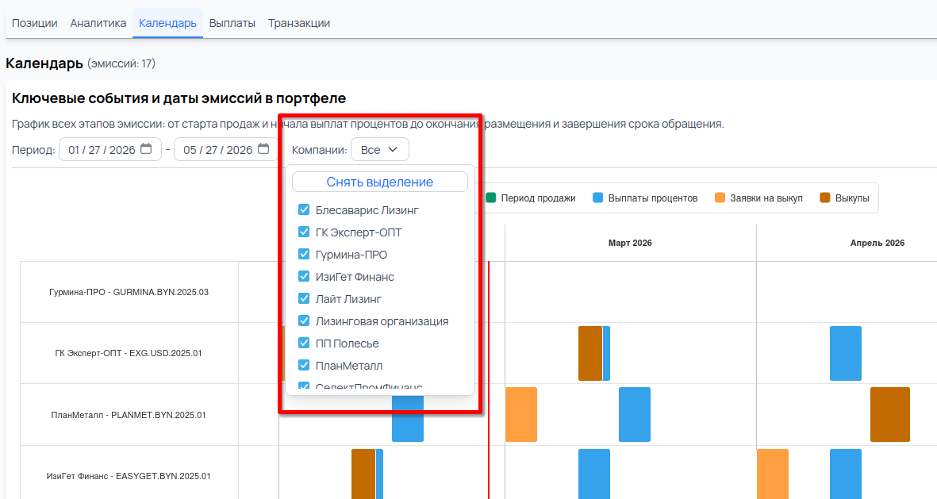
Task: Deselect ПланМеталл company checkbox
Action: 304,366
